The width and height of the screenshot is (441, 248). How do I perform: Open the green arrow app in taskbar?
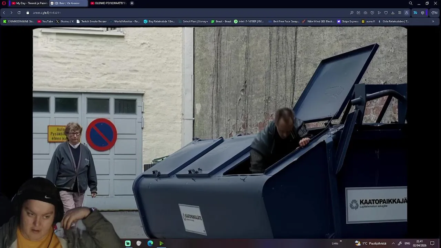click(x=161, y=244)
